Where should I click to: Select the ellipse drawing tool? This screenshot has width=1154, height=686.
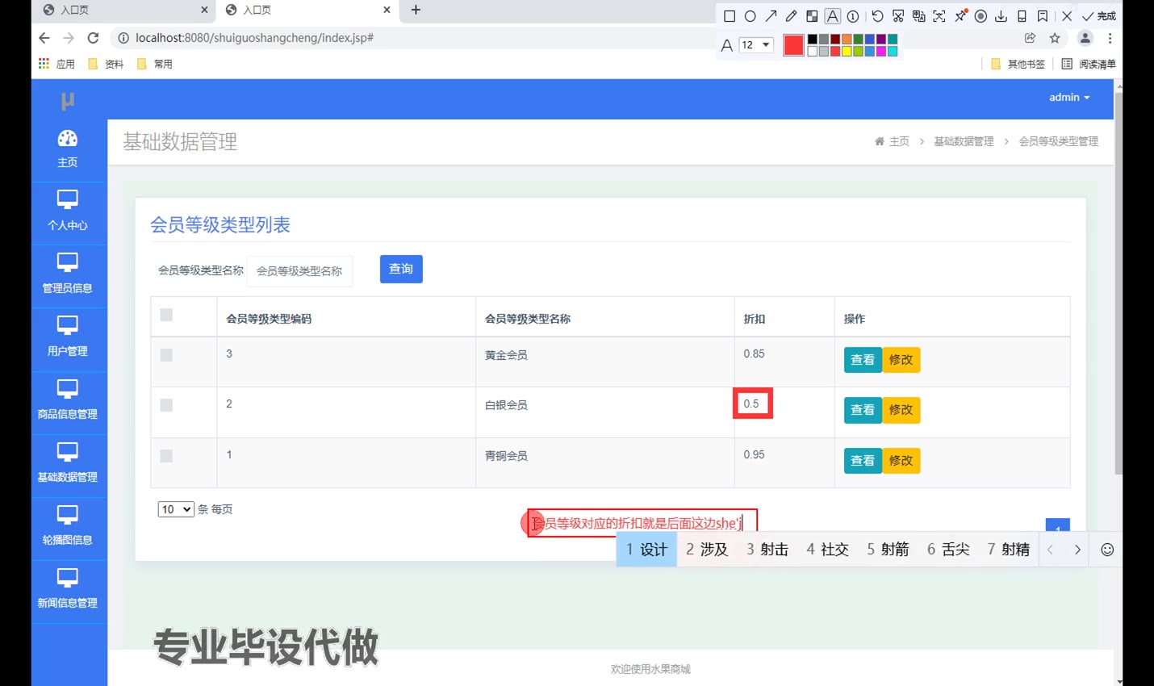coord(751,16)
